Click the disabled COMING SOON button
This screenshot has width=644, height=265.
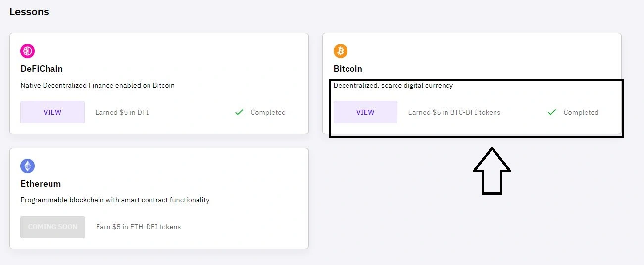click(x=52, y=227)
